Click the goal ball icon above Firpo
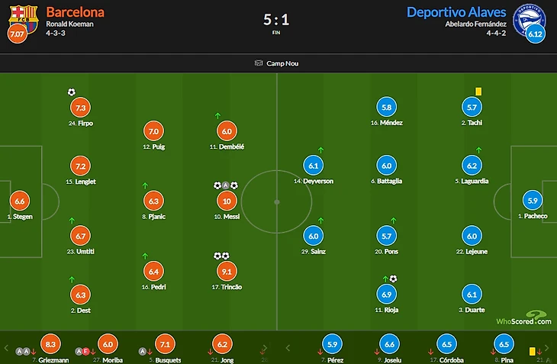557x364 pixels. (x=72, y=92)
